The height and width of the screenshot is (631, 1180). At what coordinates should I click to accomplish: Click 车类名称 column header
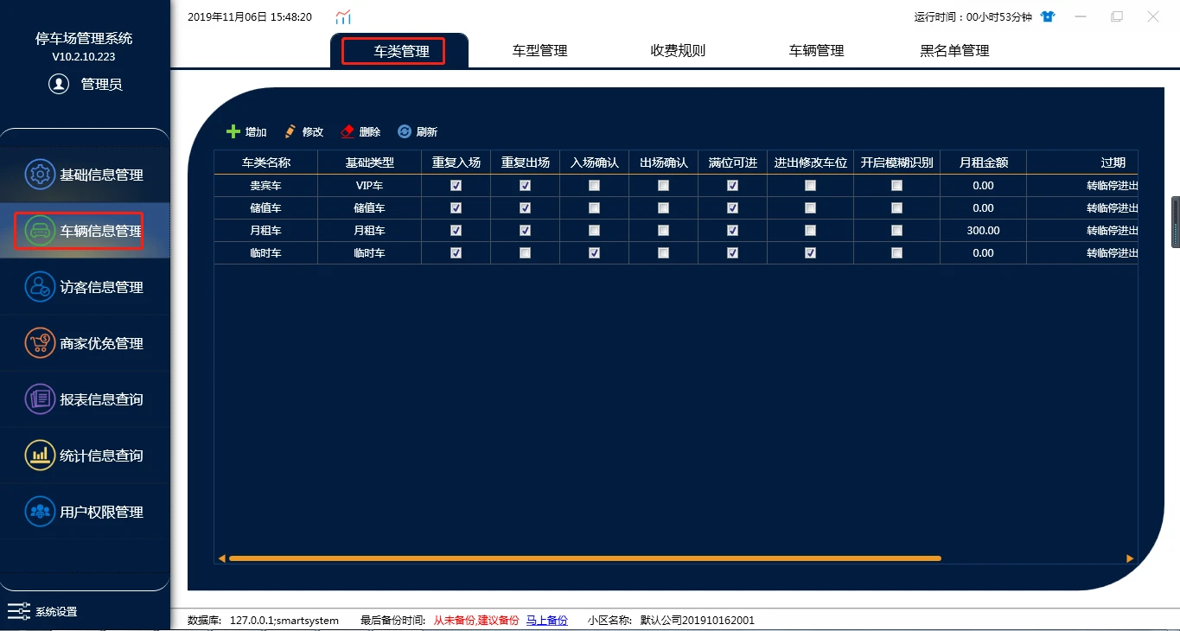[266, 163]
